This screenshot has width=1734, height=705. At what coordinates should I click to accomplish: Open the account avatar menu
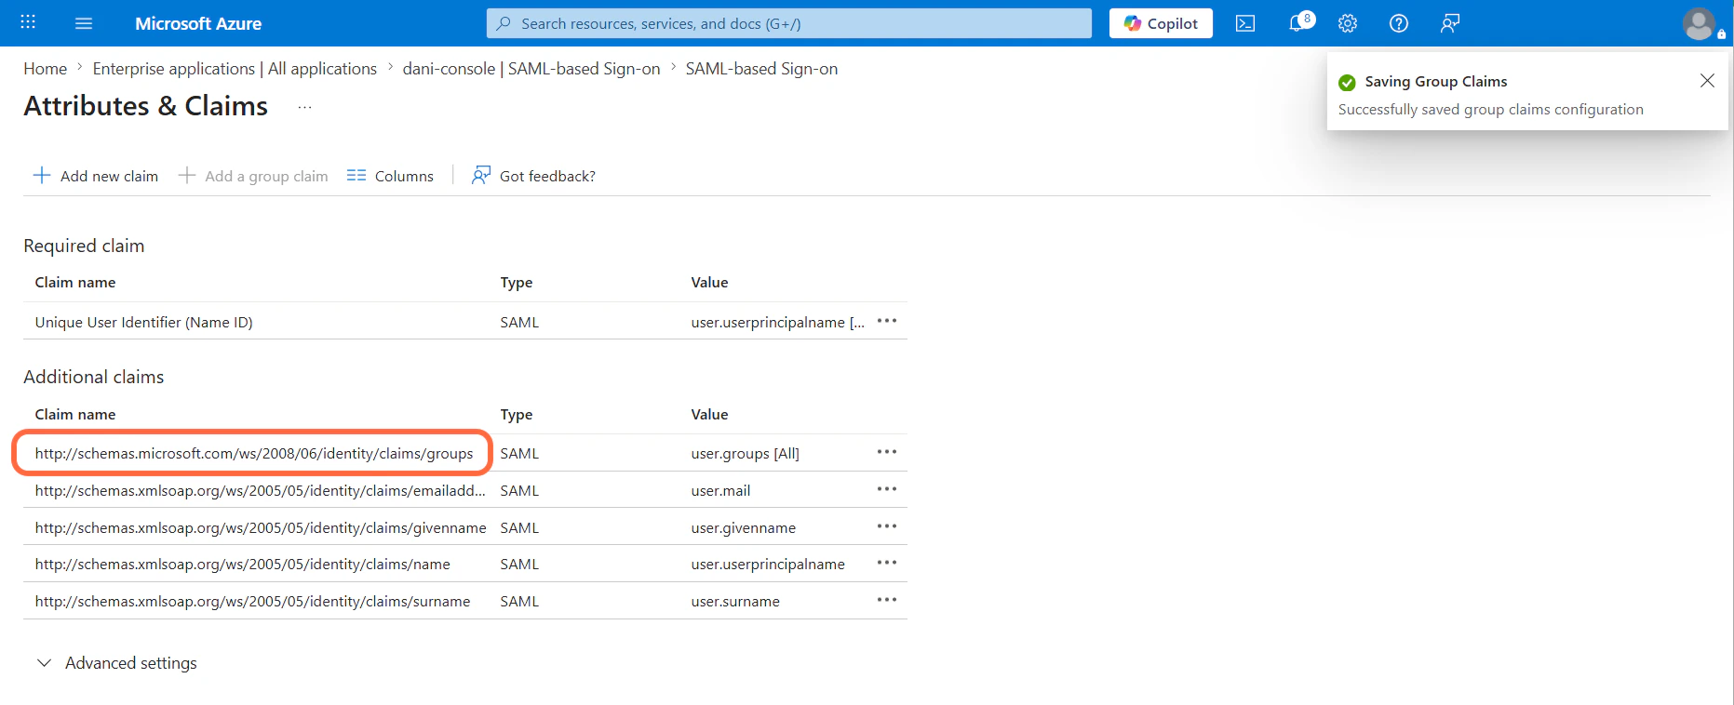pyautogui.click(x=1700, y=24)
